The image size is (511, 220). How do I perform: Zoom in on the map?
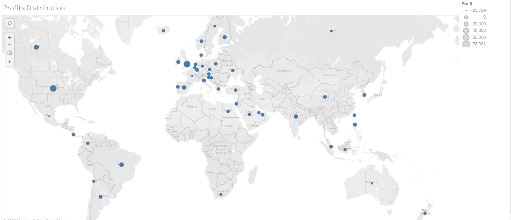(10, 37)
